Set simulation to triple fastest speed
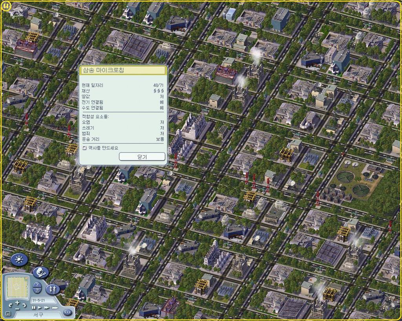Screen dimensions: 402x321 click(55, 308)
